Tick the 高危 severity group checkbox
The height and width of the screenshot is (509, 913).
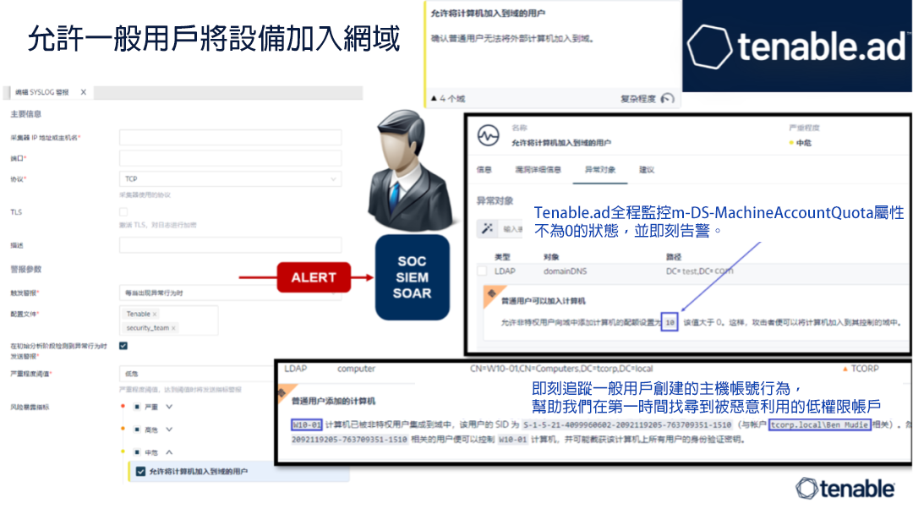(137, 430)
